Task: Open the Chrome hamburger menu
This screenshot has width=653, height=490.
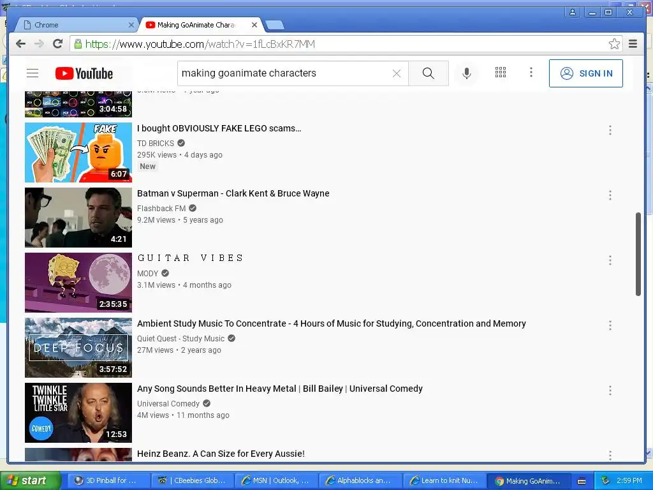Action: click(633, 44)
